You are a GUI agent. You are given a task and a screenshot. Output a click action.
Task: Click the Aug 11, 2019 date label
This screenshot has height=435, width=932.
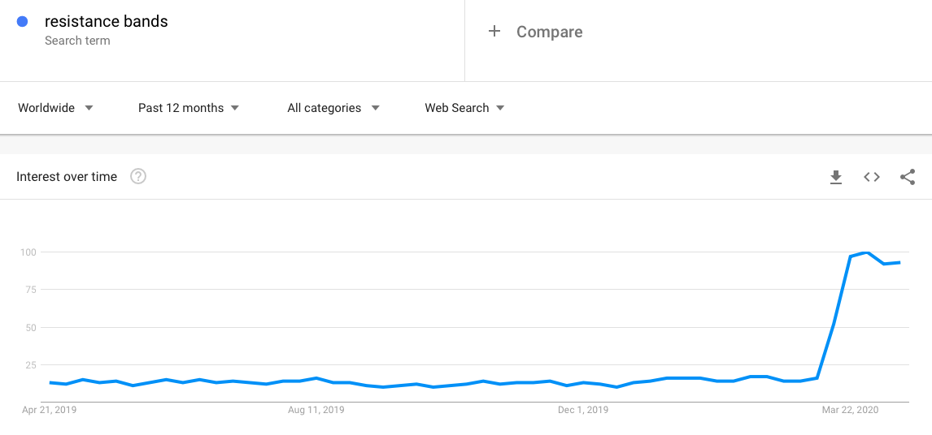point(316,411)
